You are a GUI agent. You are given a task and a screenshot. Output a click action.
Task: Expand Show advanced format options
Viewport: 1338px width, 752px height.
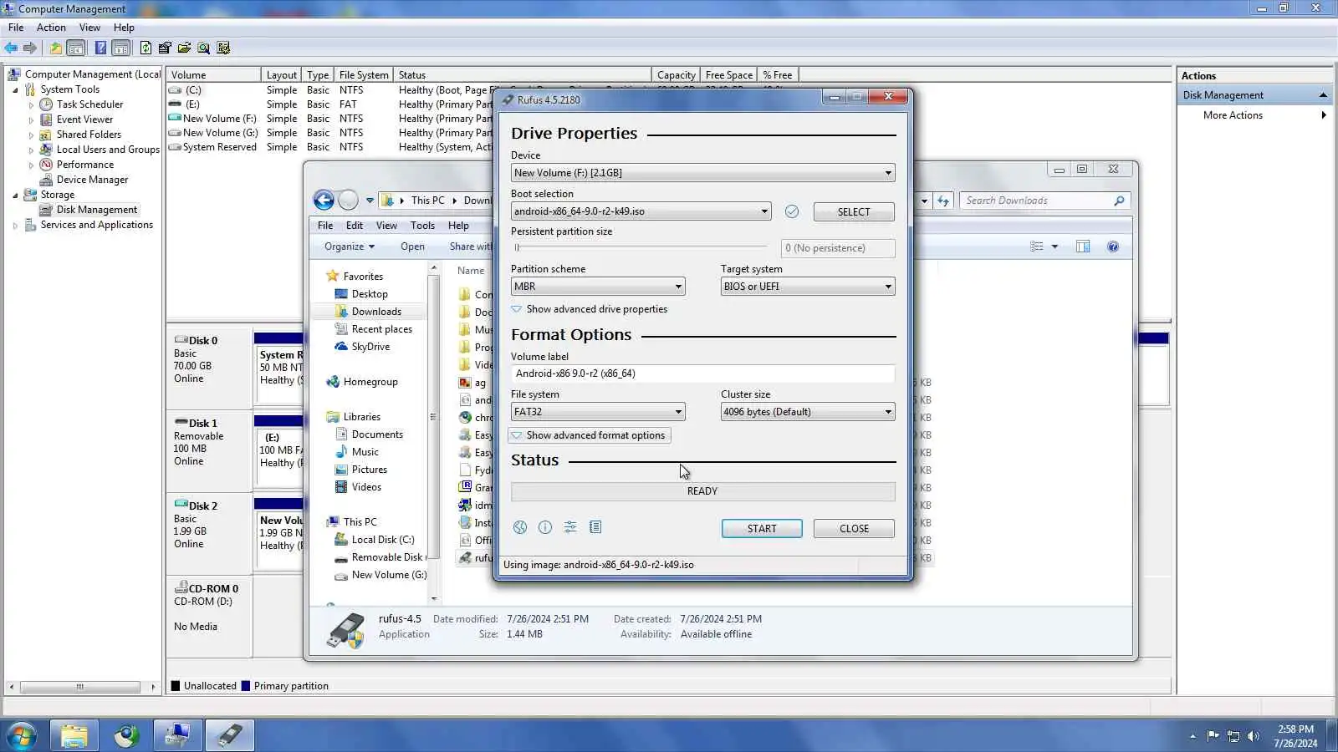tap(589, 435)
